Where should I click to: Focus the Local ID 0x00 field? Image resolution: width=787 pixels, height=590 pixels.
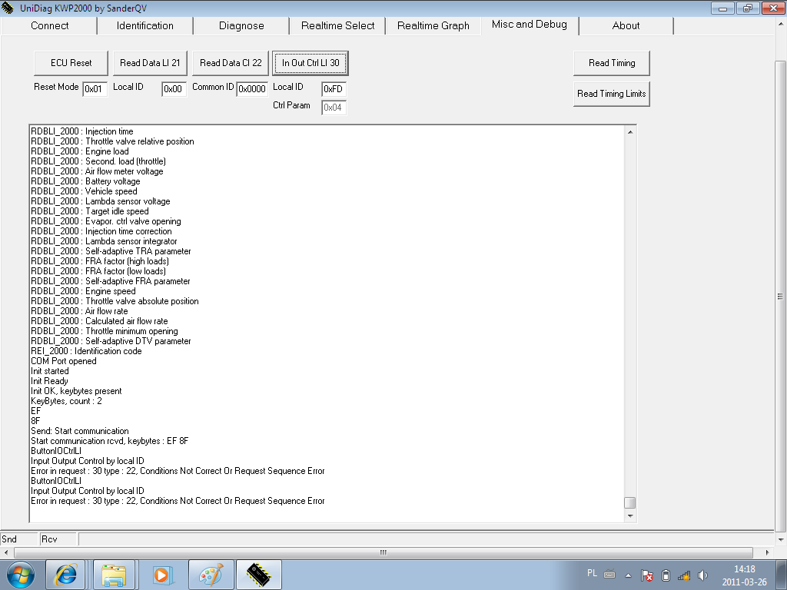click(x=174, y=89)
